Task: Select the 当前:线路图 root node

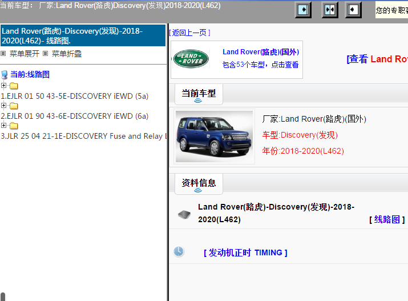Action: click(x=30, y=74)
